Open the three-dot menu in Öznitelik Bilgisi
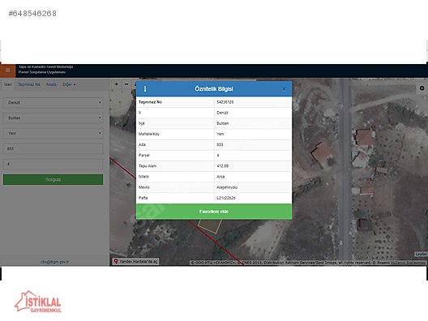The width and height of the screenshot is (428, 321). tap(145, 88)
